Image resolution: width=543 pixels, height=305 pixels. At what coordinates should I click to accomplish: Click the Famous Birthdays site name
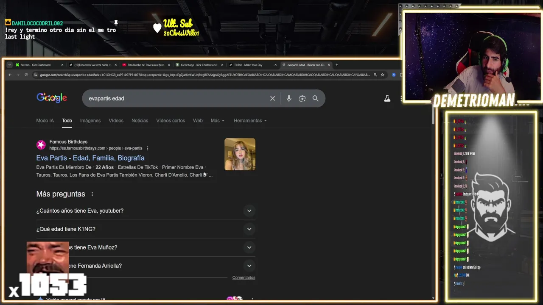pyautogui.click(x=68, y=142)
